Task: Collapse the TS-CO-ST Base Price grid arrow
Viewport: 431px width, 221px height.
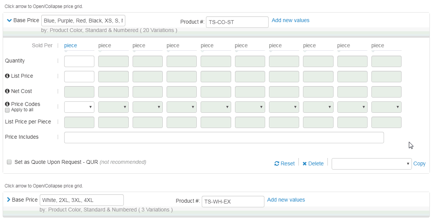Action: coord(9,20)
